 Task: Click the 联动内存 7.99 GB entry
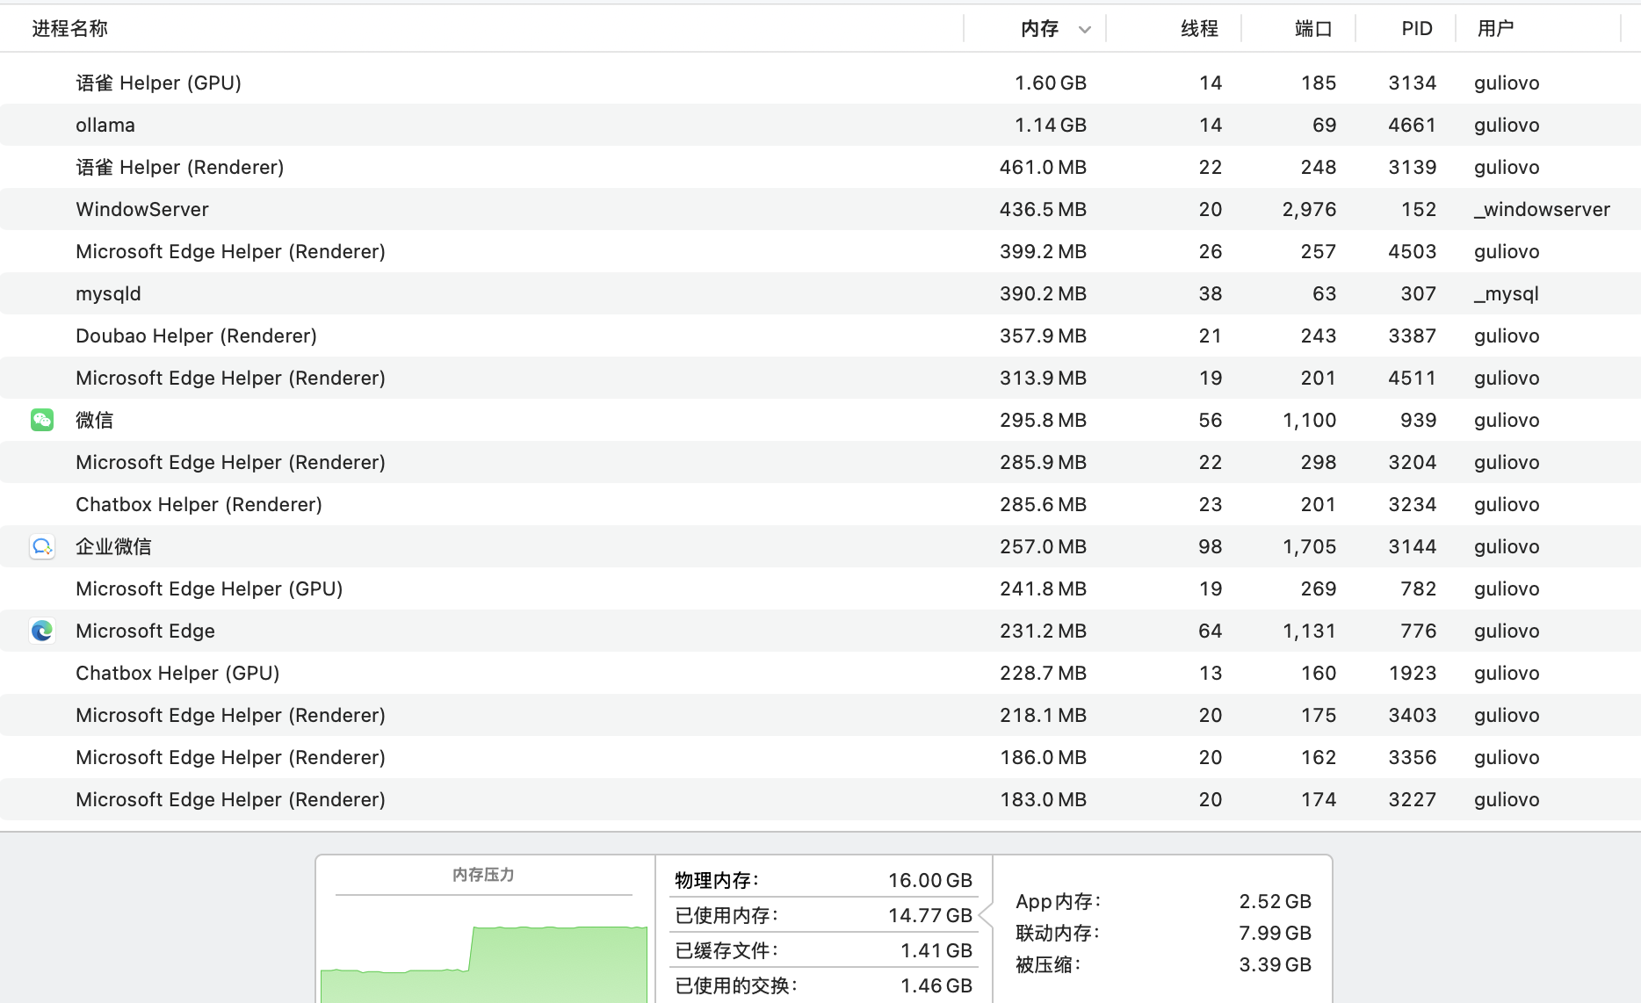pos(1163,933)
